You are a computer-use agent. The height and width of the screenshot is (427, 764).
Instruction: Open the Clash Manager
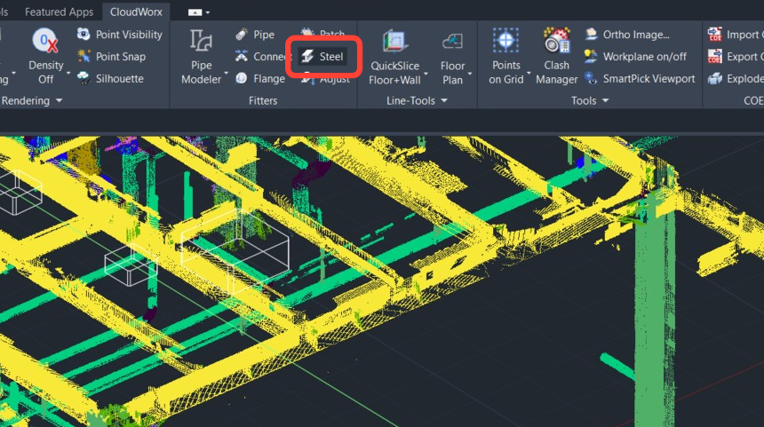tap(556, 57)
